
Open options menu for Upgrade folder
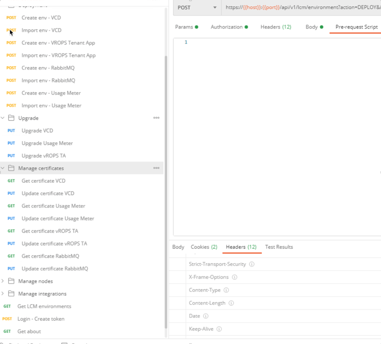tap(156, 118)
